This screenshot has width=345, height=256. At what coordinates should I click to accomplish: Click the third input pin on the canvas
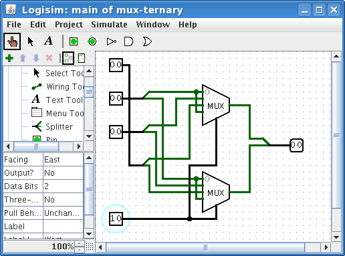click(116, 132)
